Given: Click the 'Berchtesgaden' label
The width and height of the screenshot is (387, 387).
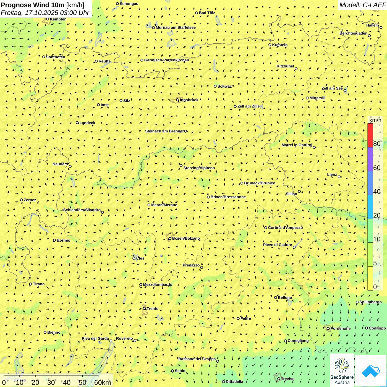Looking at the screenshot, I should [x=353, y=33].
